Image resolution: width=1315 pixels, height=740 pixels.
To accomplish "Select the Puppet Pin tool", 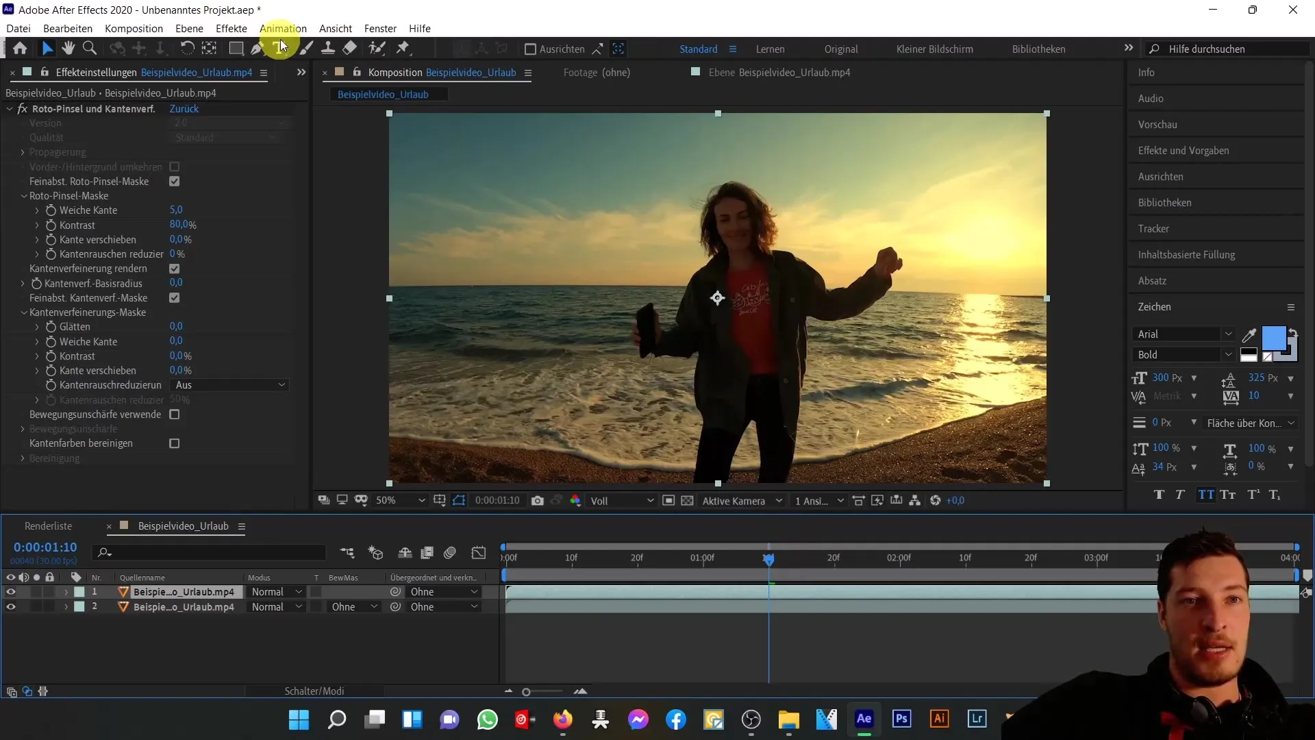I will click(403, 48).
